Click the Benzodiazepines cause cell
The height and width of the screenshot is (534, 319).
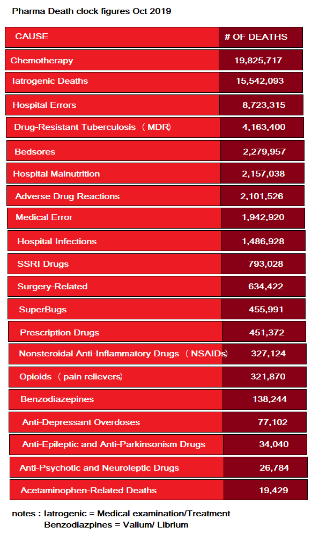[116, 399]
